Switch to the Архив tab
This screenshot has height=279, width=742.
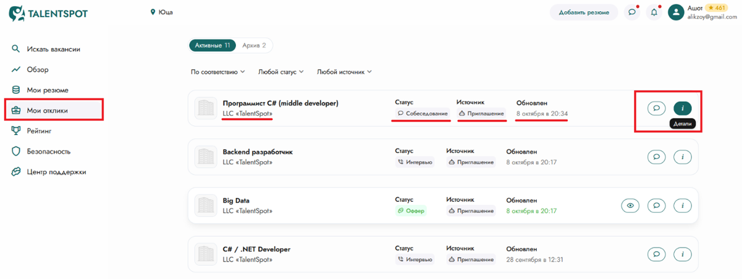(254, 46)
